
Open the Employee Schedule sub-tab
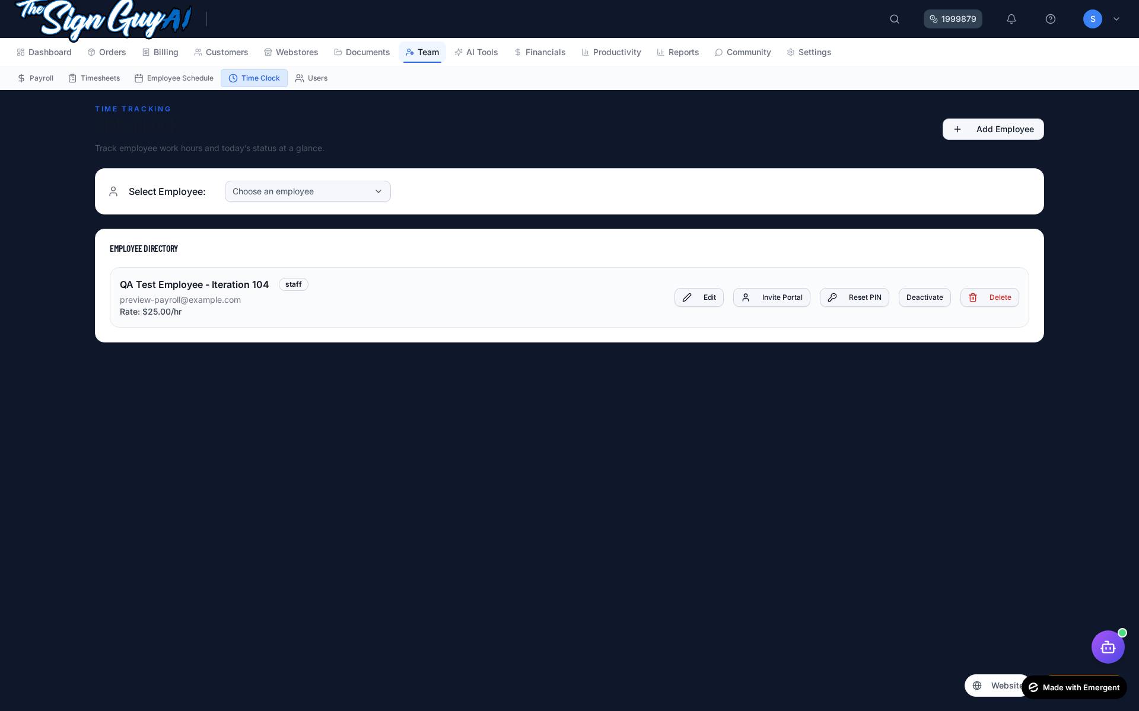(174, 78)
